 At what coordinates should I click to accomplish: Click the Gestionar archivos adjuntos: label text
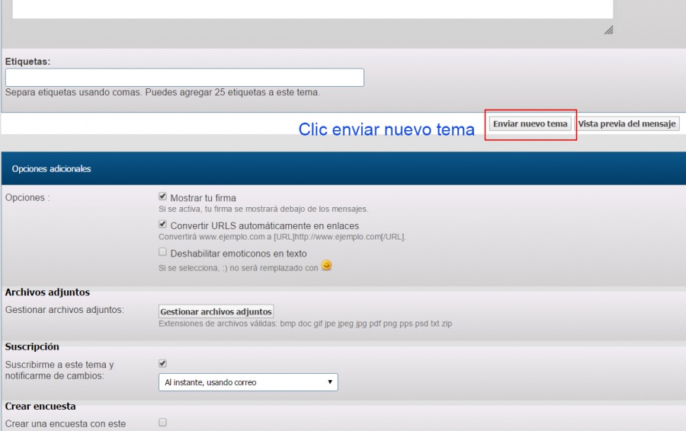click(x=65, y=309)
